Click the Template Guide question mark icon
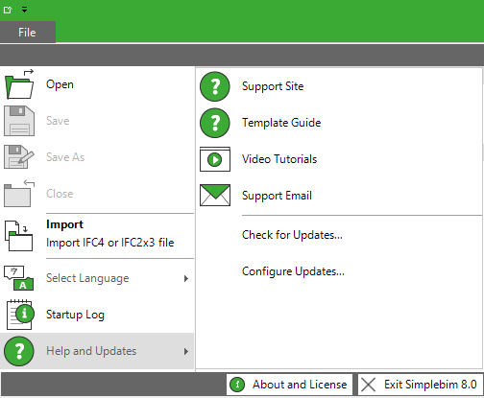Image resolution: width=484 pixels, height=398 pixels. click(215, 123)
